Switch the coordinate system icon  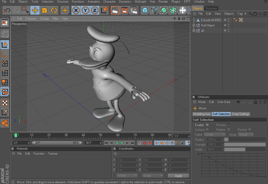[x=104, y=10]
